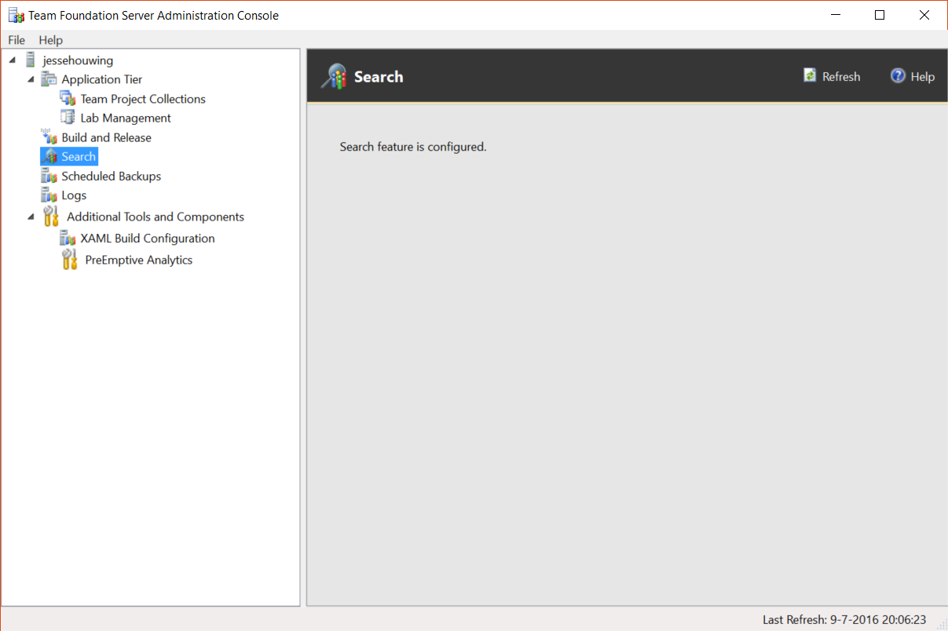Click the Help link in header
The image size is (948, 631).
click(923, 76)
